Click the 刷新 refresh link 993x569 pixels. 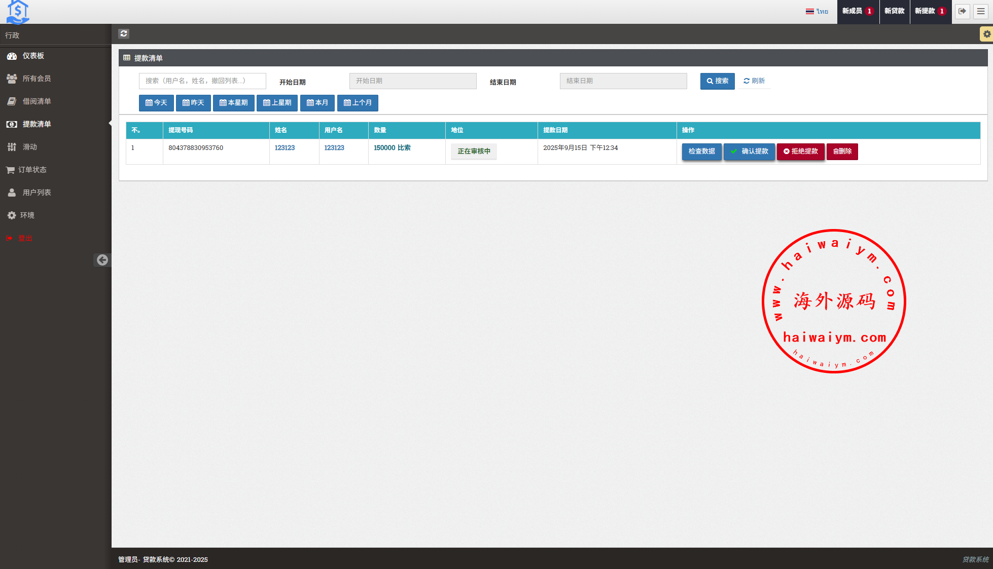point(754,81)
